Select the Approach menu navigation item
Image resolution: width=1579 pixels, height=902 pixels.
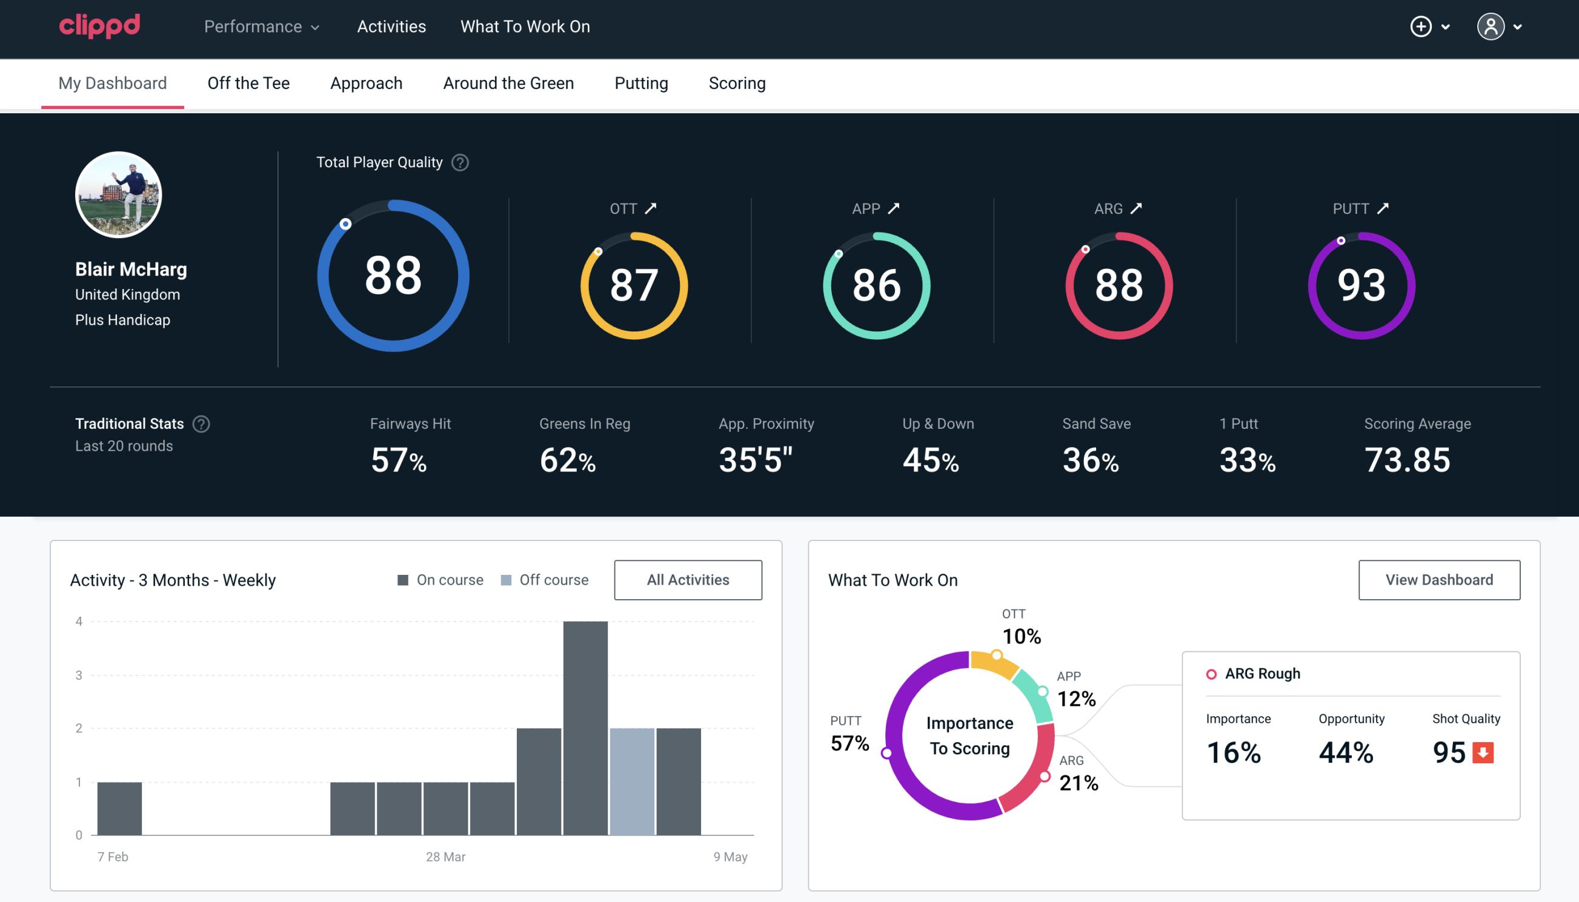click(x=368, y=84)
